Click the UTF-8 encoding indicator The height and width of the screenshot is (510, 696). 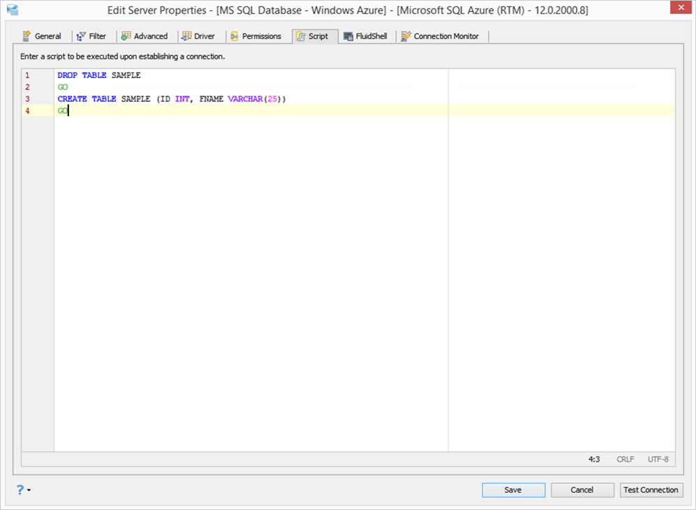click(658, 460)
